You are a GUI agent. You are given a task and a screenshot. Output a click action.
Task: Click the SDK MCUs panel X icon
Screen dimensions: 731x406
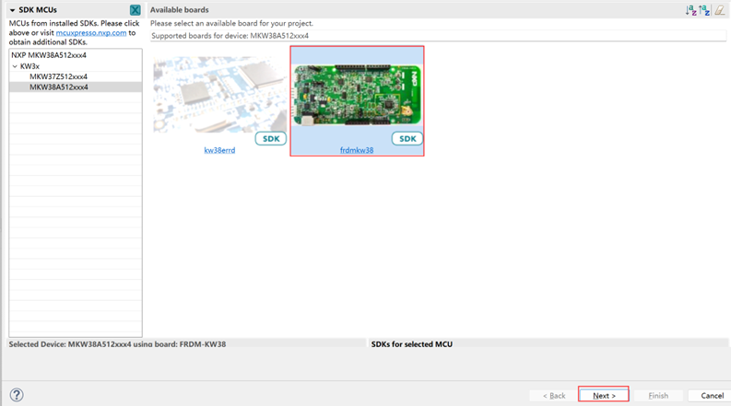pyautogui.click(x=136, y=10)
